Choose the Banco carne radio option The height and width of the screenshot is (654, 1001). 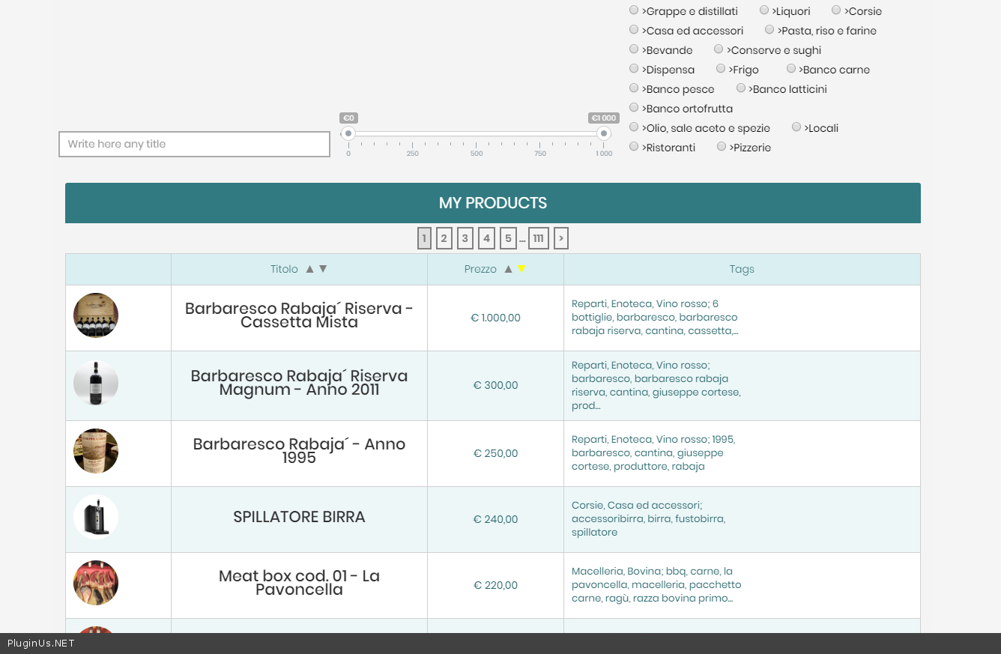tap(791, 69)
